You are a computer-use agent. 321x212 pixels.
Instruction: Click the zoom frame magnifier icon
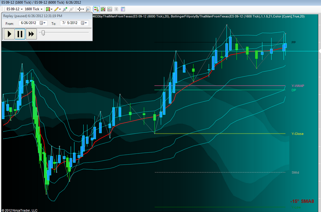coord(88,9)
